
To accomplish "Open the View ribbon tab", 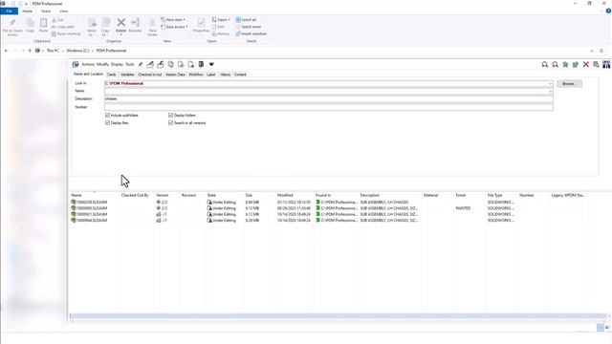I will point(64,11).
